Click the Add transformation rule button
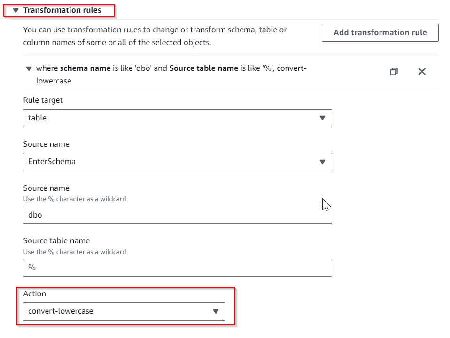The height and width of the screenshot is (338, 450). point(380,33)
